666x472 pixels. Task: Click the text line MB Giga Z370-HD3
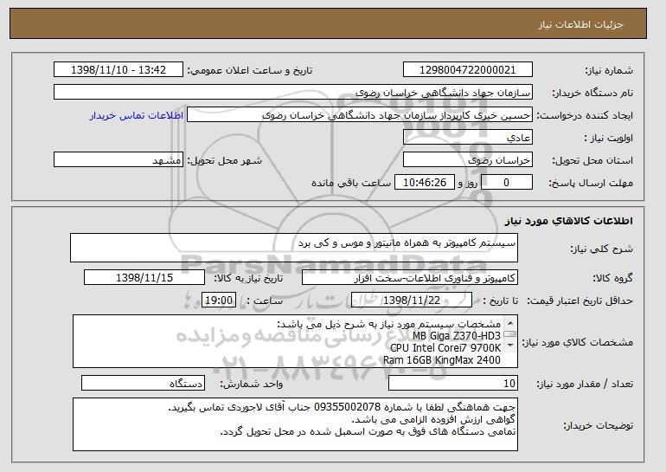(456, 336)
